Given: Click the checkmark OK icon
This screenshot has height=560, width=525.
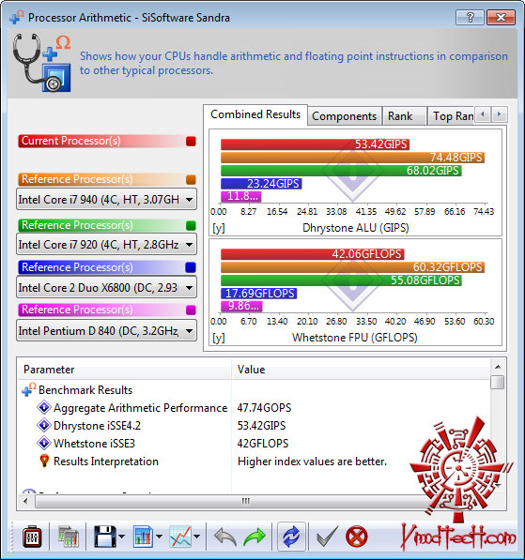Looking at the screenshot, I should pyautogui.click(x=327, y=537).
